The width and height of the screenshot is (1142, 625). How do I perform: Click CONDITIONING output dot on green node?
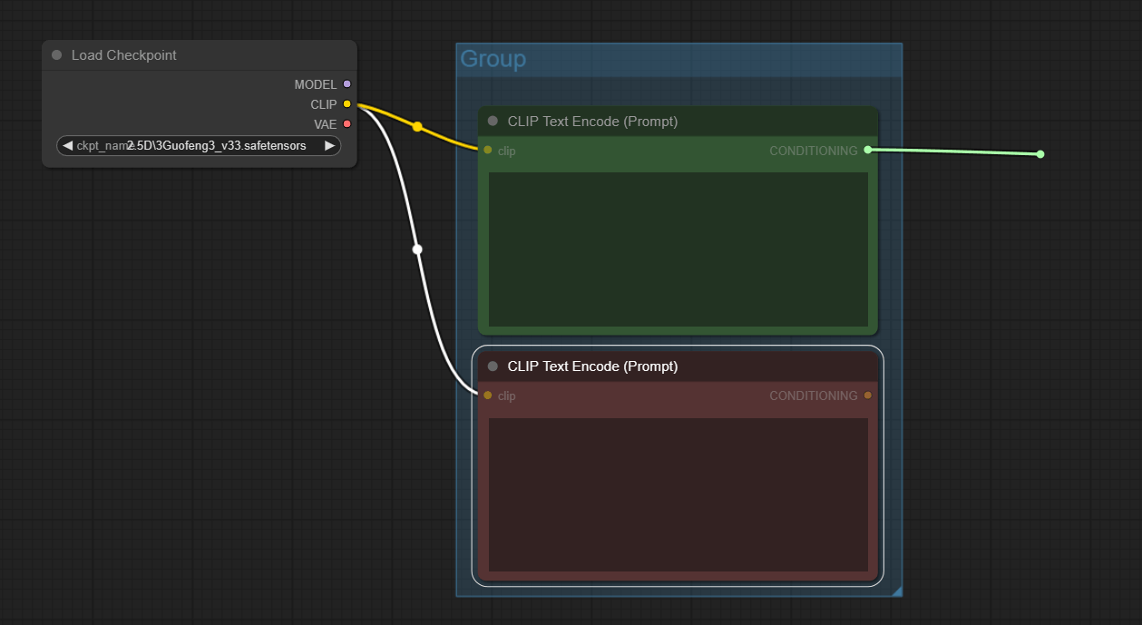pos(868,150)
